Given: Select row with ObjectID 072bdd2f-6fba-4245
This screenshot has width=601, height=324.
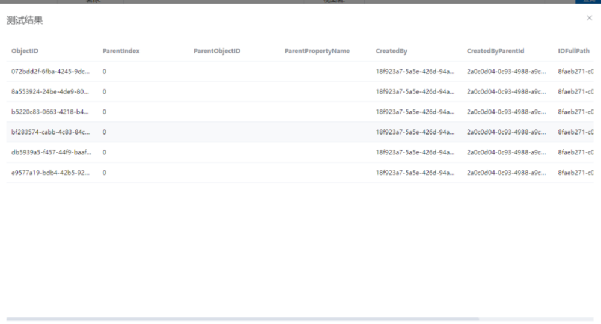Looking at the screenshot, I should 50,72.
